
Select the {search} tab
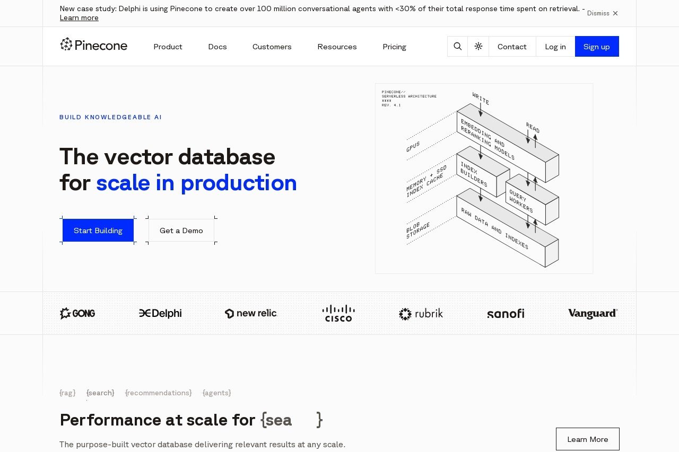100,393
